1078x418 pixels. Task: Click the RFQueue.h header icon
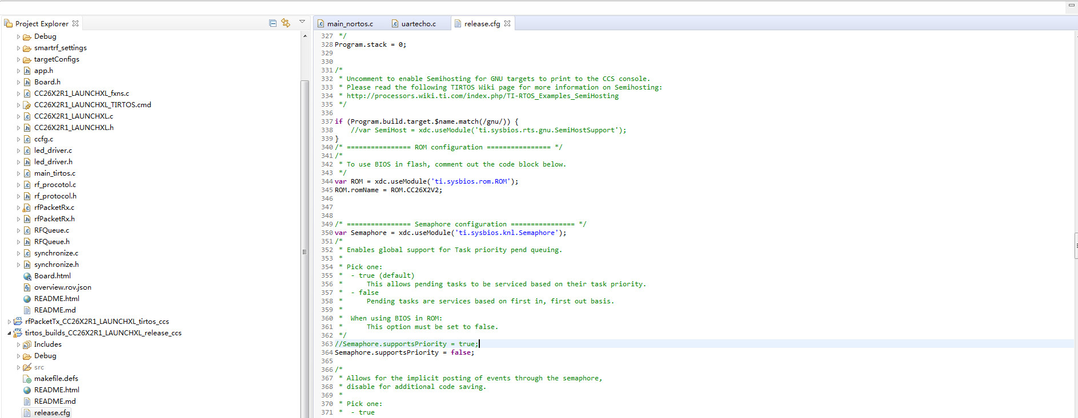point(27,242)
